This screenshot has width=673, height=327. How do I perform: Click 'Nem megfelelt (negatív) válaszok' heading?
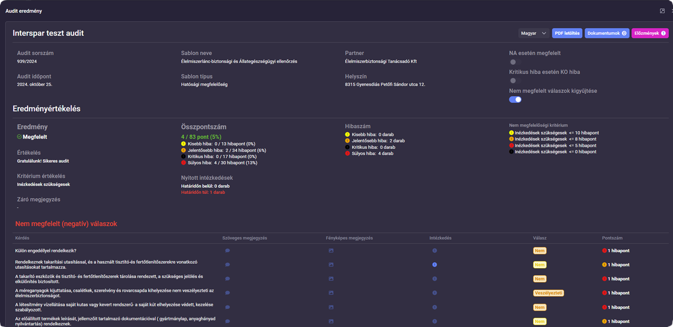click(x=66, y=224)
